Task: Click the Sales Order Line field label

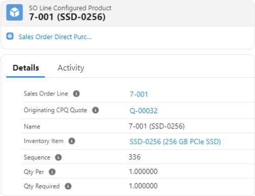Action: tap(46, 93)
